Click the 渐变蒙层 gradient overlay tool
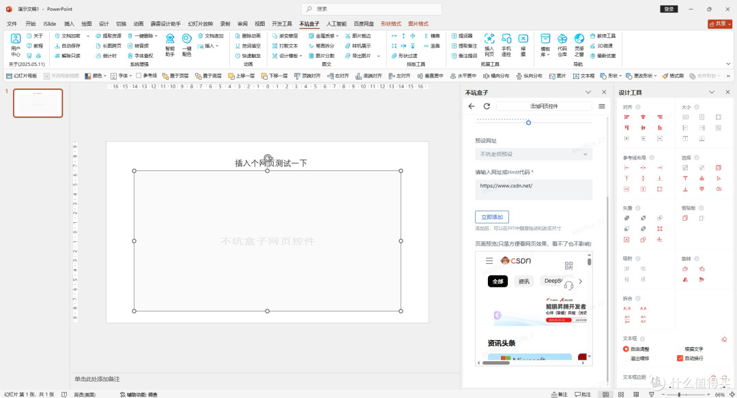 (x=285, y=35)
